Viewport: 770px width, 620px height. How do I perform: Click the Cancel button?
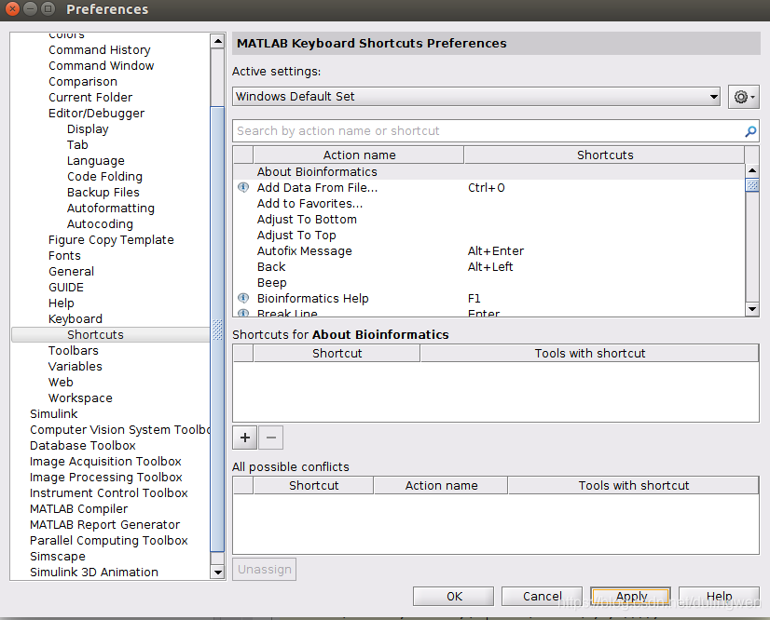coord(542,596)
